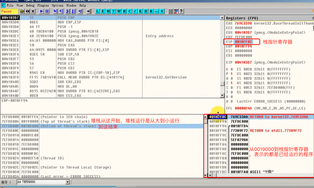Image resolution: width=314 pixels, height=188 pixels.
Task: Click the Registers (FPU) header bar
Action: click(270, 18)
